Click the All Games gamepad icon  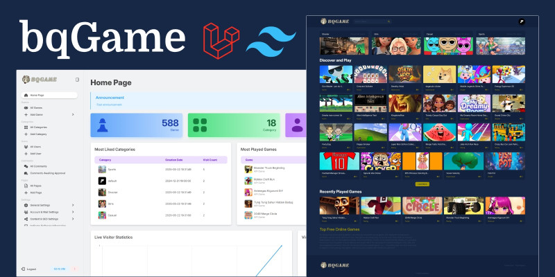tap(26, 108)
